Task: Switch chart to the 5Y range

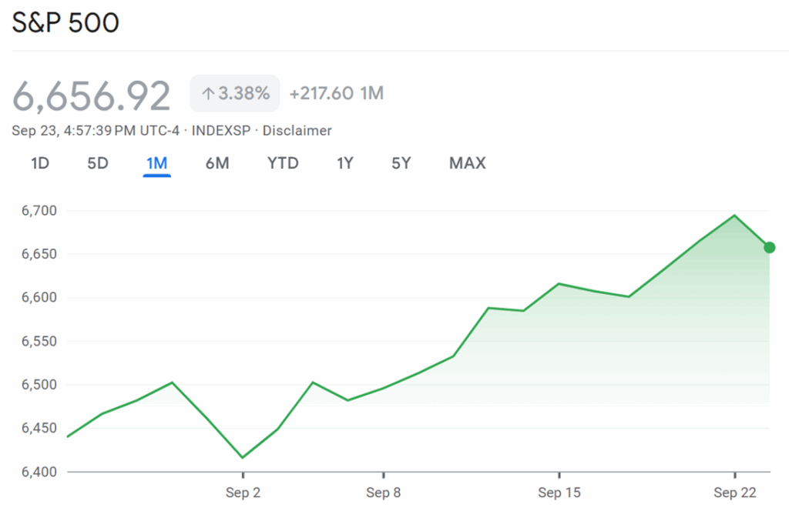Action: tap(401, 163)
